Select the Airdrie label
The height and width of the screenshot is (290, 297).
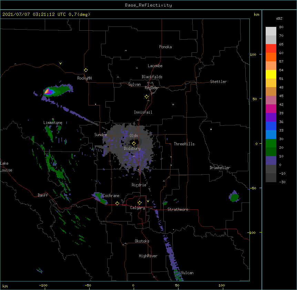[x=139, y=185]
